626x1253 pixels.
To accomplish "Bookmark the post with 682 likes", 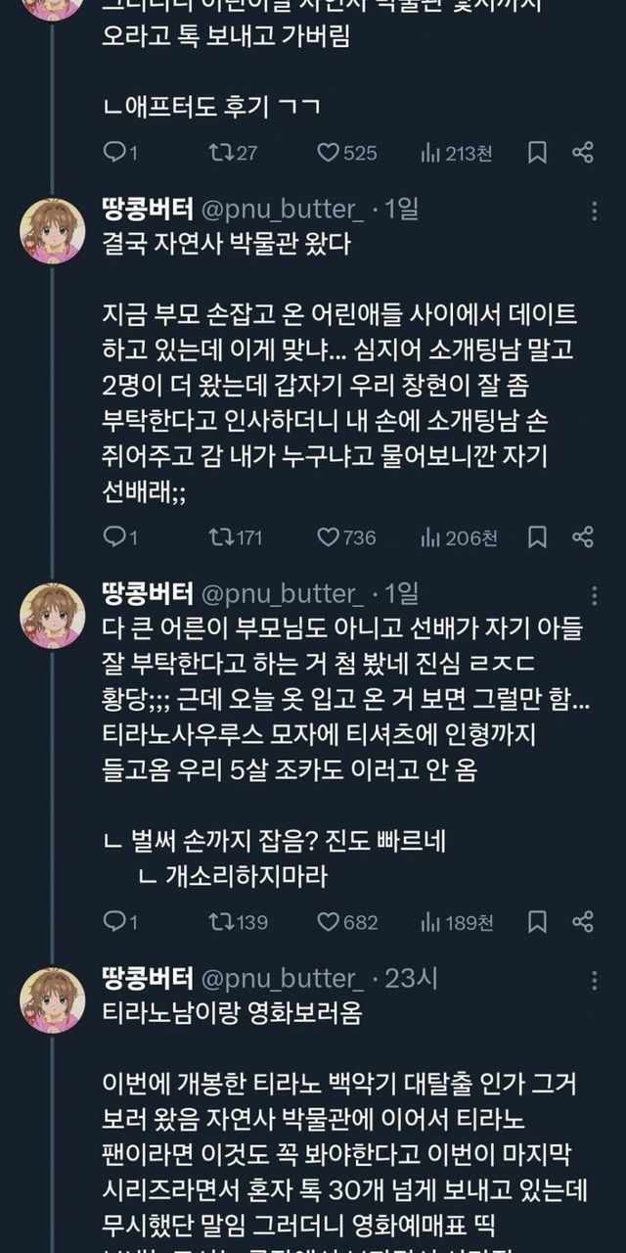I will (537, 922).
